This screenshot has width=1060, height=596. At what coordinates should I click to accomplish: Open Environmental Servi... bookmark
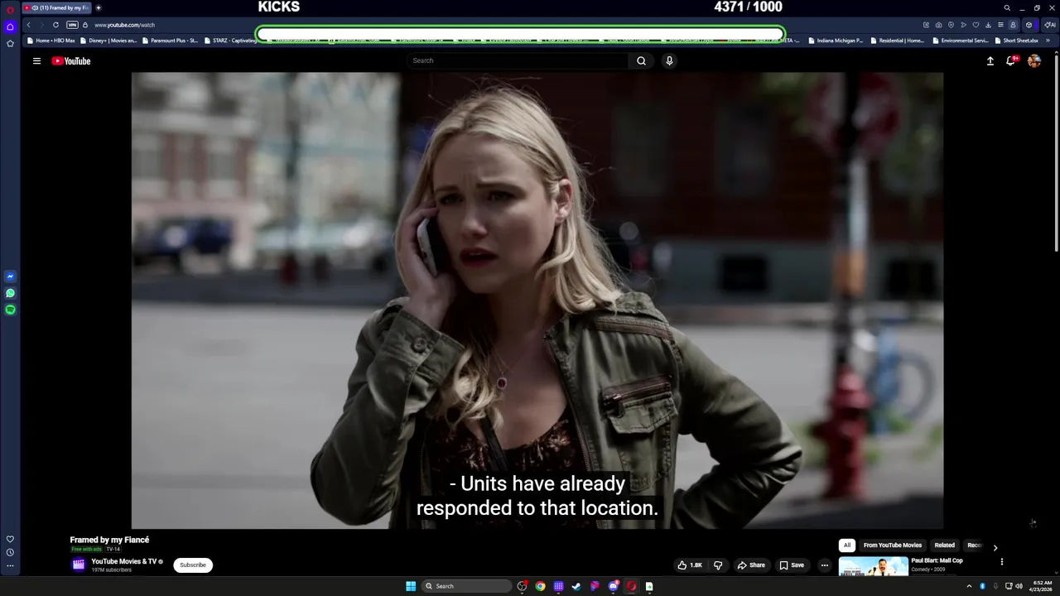[x=960, y=40]
